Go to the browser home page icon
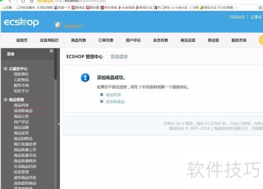Screen dimensions: 263x189 click(32, 1)
